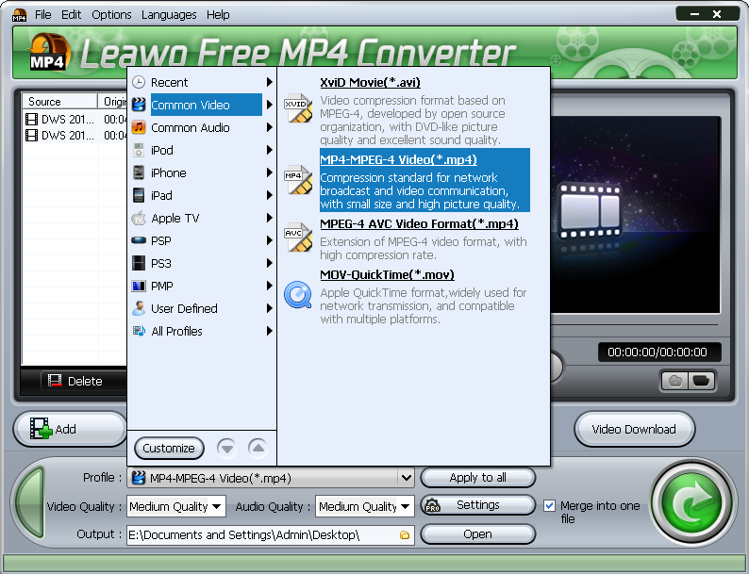
Task: Click the iPhone device icon
Action: 139,172
